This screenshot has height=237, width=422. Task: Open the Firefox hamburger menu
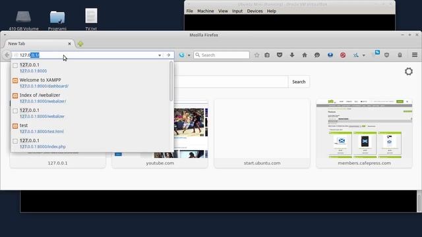tap(415, 55)
